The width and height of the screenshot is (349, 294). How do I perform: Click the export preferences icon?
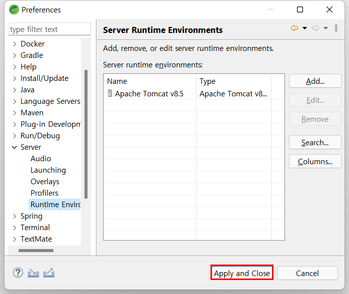pos(49,273)
